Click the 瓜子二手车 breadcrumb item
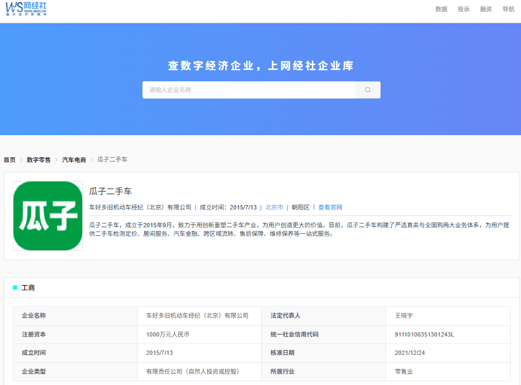The width and height of the screenshot is (521, 385). pyautogui.click(x=112, y=160)
